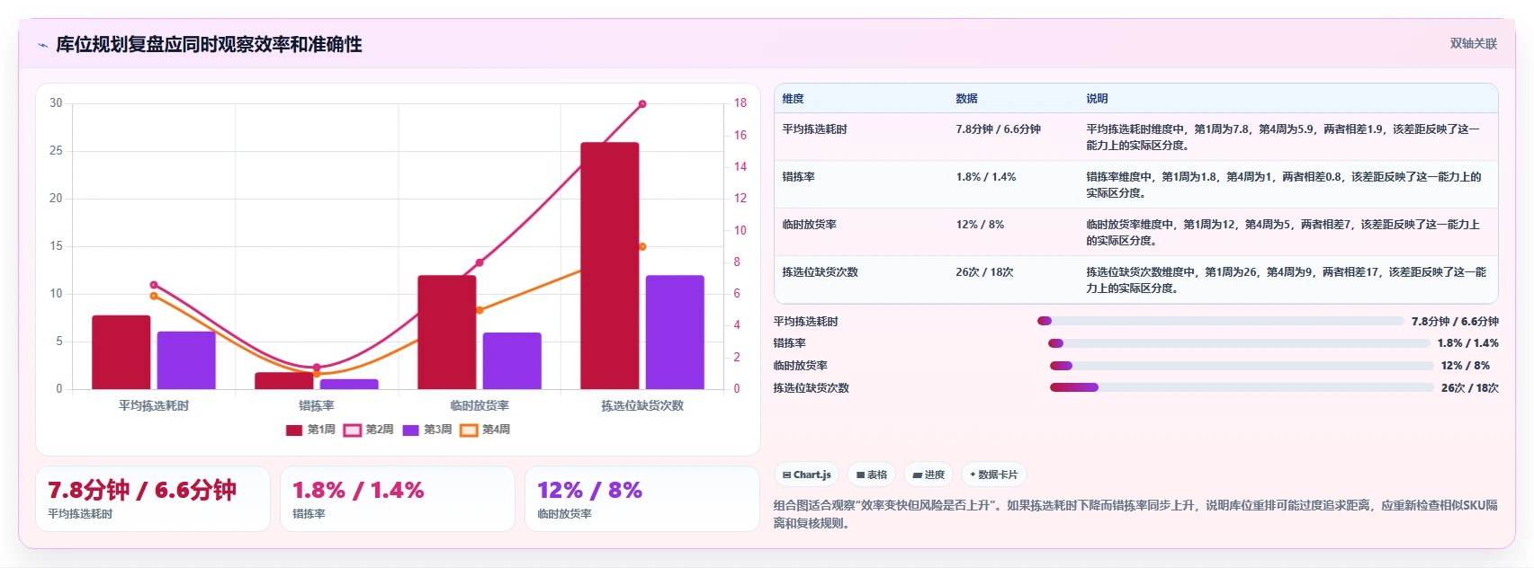This screenshot has width=1534, height=568.
Task: Click the orange line point above 拣选位缺货次数
Action: pyautogui.click(x=642, y=246)
